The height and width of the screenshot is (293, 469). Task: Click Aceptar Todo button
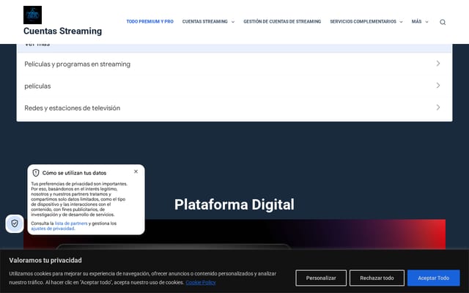433,278
